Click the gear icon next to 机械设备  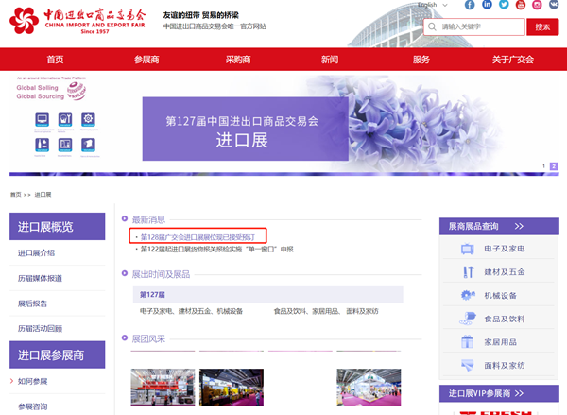click(468, 295)
